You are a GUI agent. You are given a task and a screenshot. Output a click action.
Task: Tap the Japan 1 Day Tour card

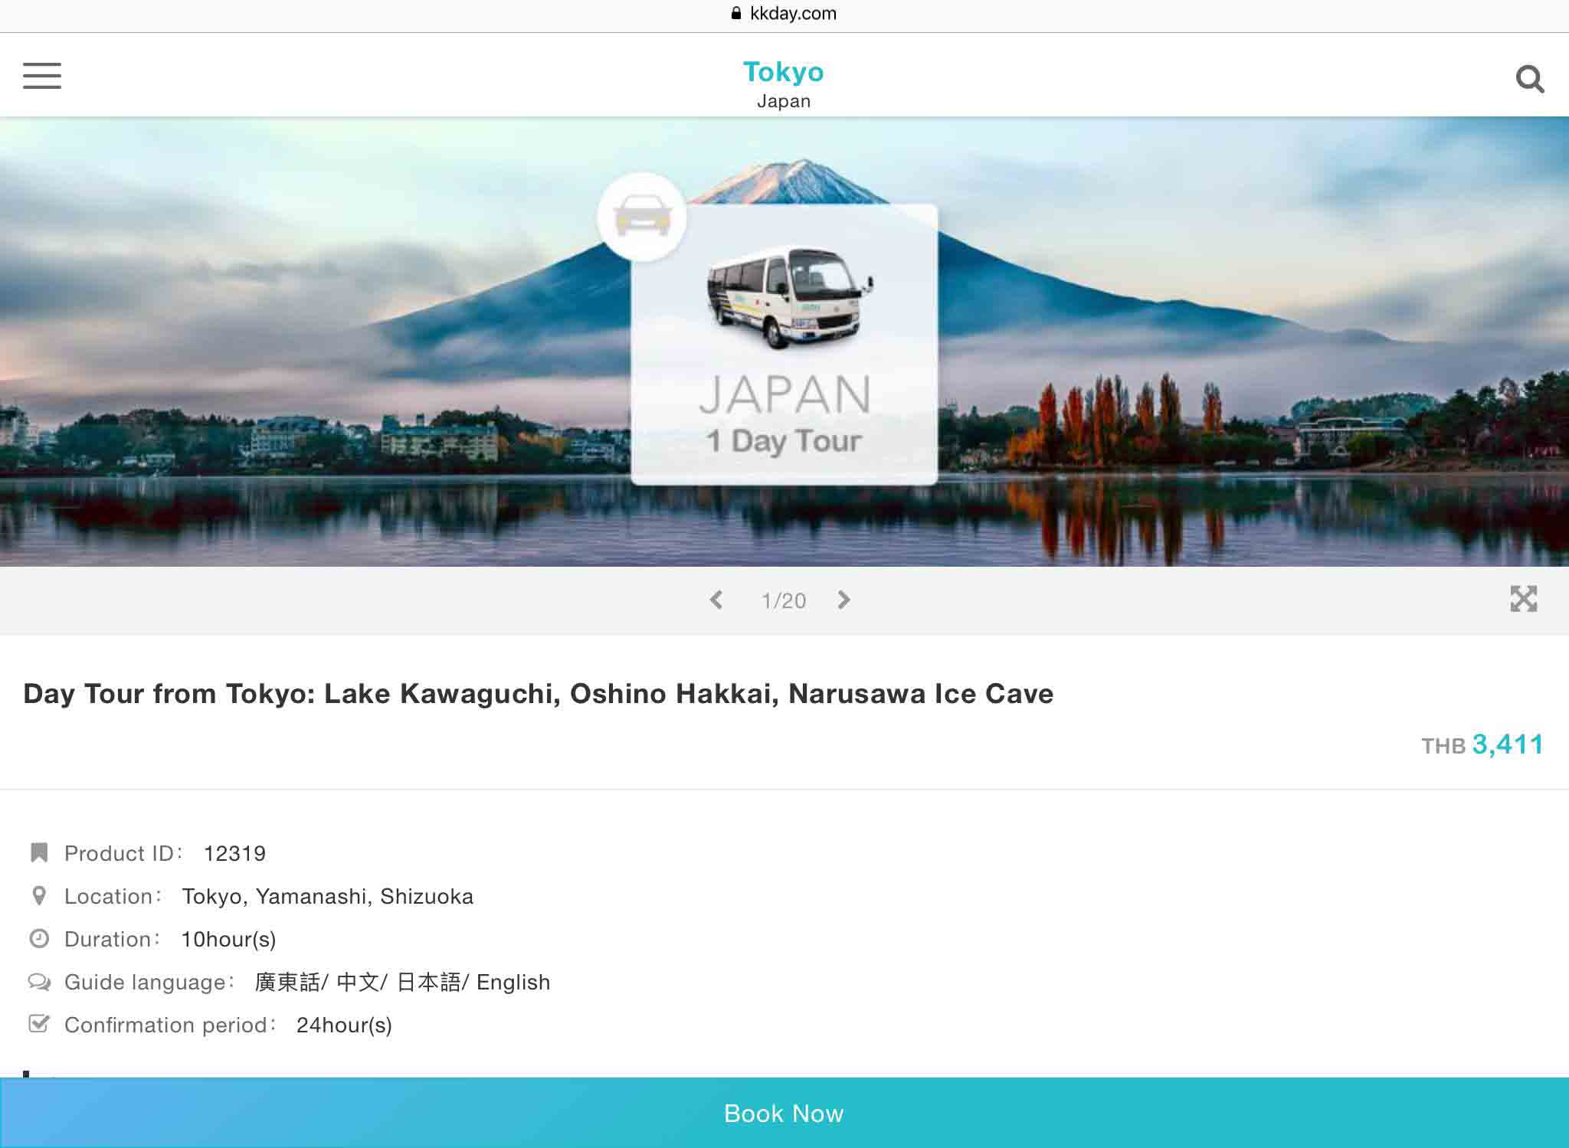(x=784, y=345)
